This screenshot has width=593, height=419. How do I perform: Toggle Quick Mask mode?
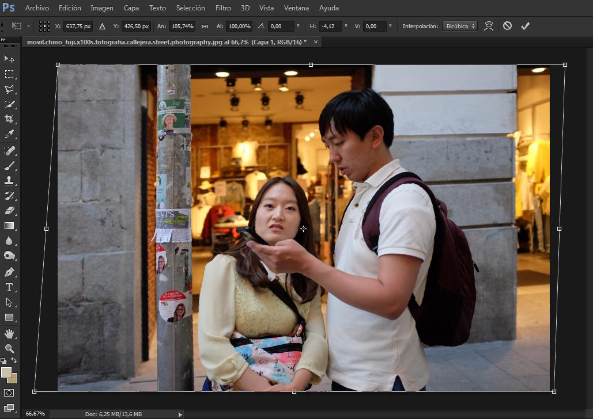pos(9,393)
